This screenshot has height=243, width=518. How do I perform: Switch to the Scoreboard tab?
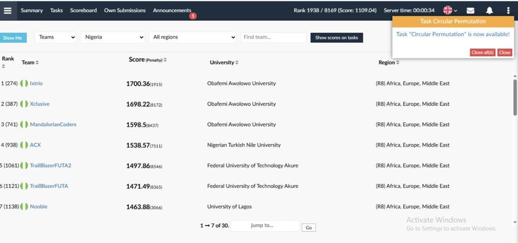point(83,10)
